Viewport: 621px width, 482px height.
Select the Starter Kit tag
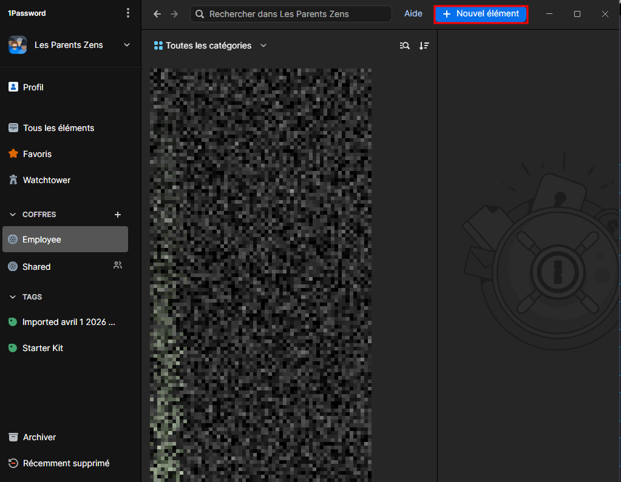[x=42, y=348]
